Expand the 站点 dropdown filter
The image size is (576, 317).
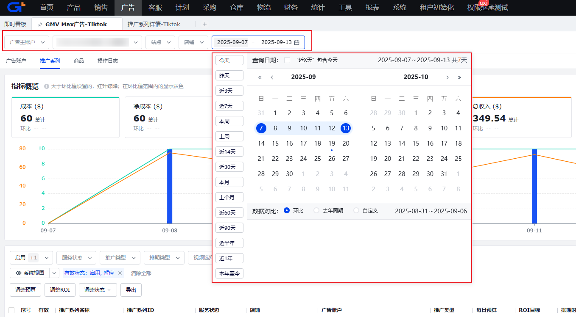tap(160, 42)
